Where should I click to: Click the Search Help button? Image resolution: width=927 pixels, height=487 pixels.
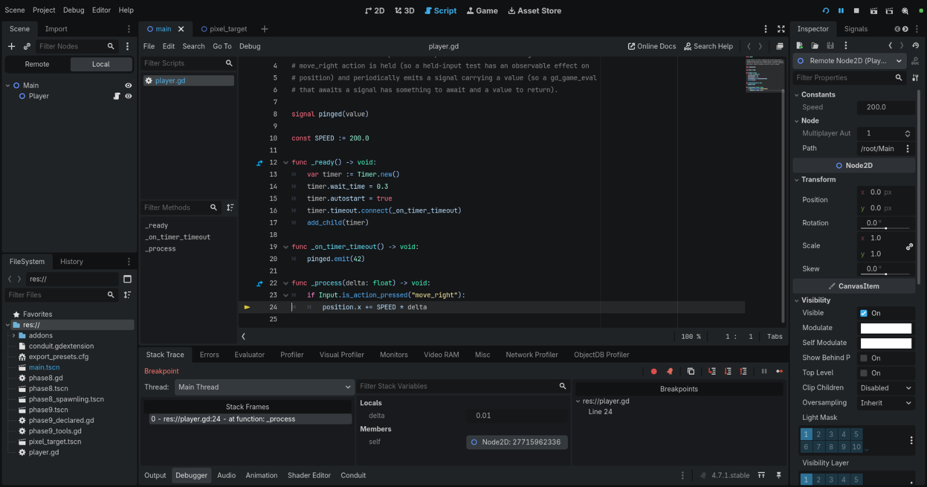click(x=708, y=46)
